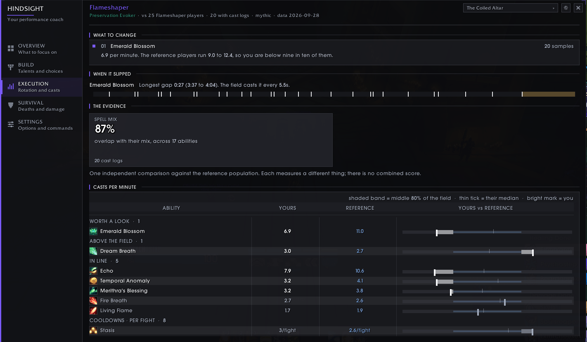Click the Dream Breath spell icon
Viewport: 587px width, 342px height.
[93, 251]
